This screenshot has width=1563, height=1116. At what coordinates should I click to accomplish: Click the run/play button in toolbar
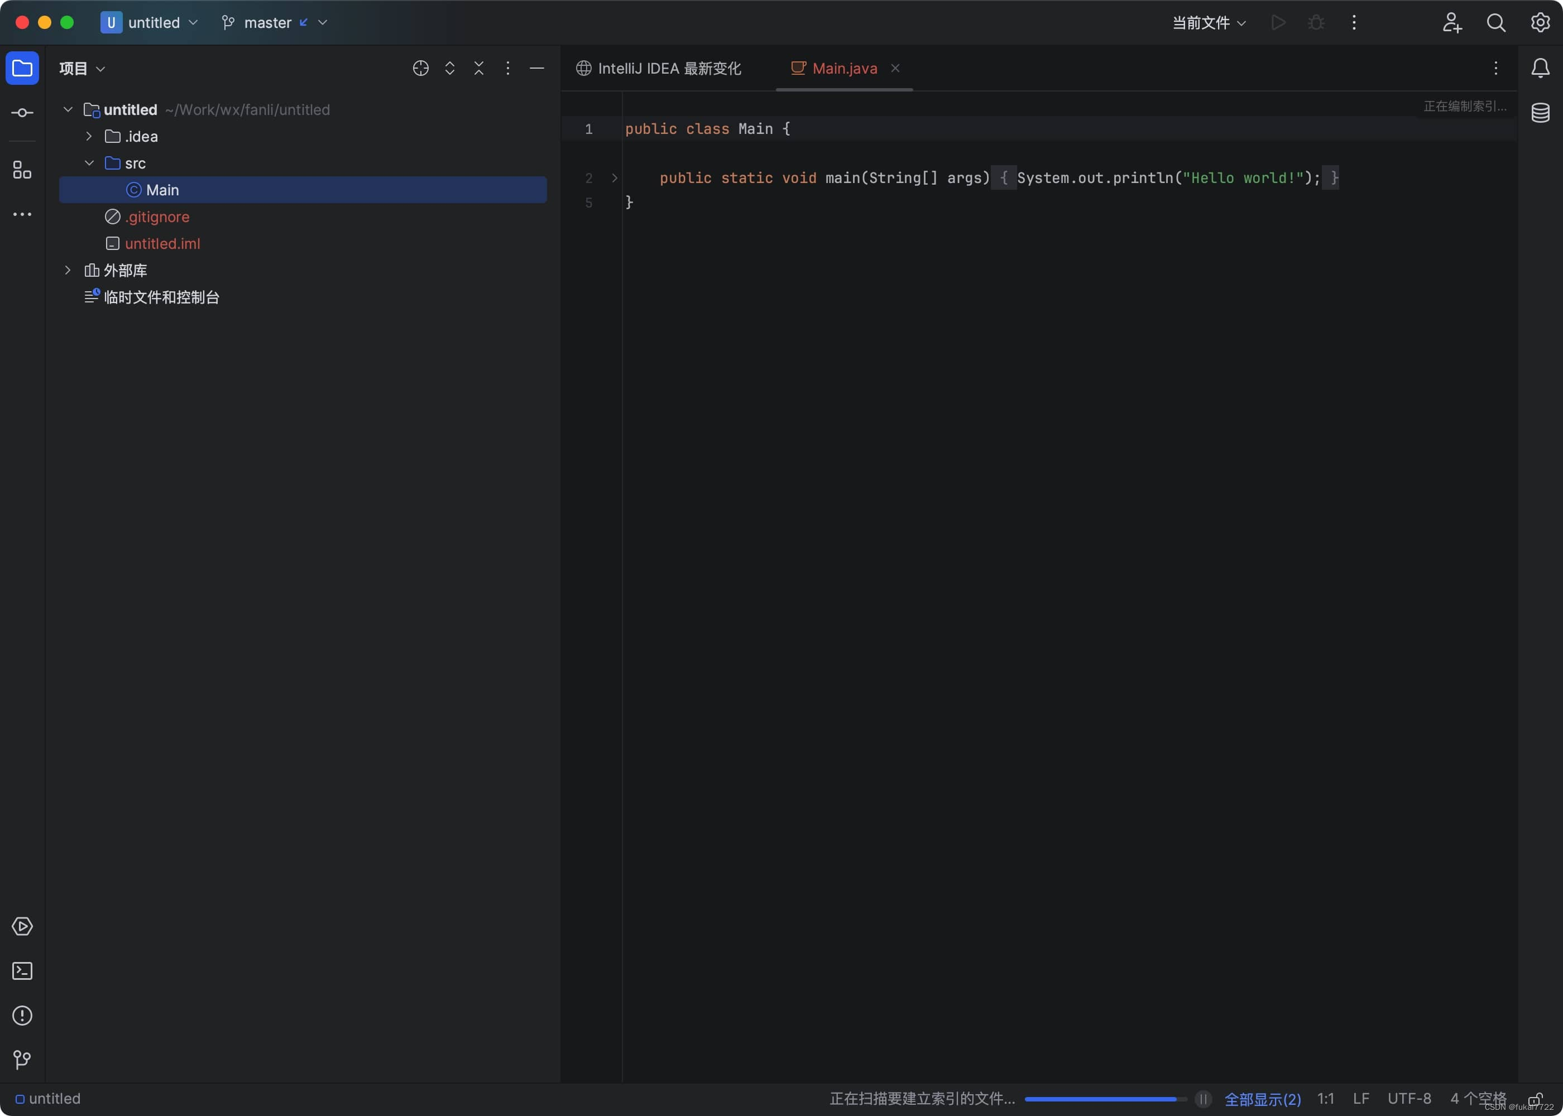[x=1278, y=23]
